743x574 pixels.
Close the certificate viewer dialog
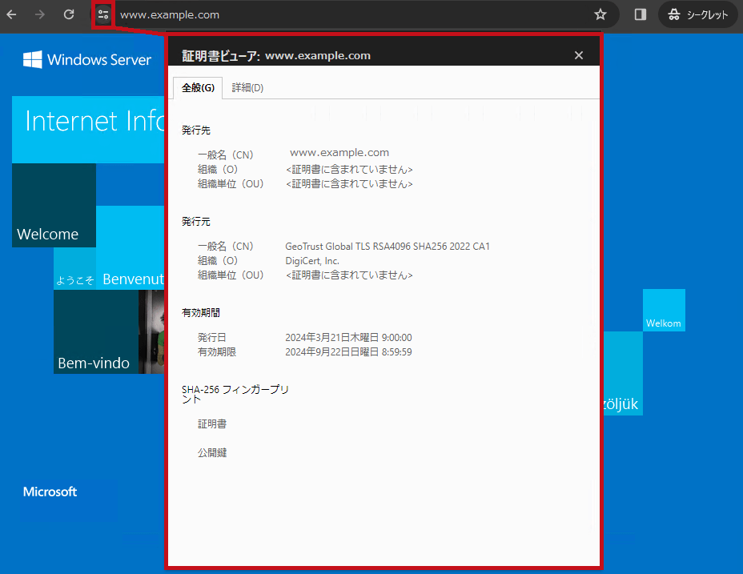click(579, 55)
